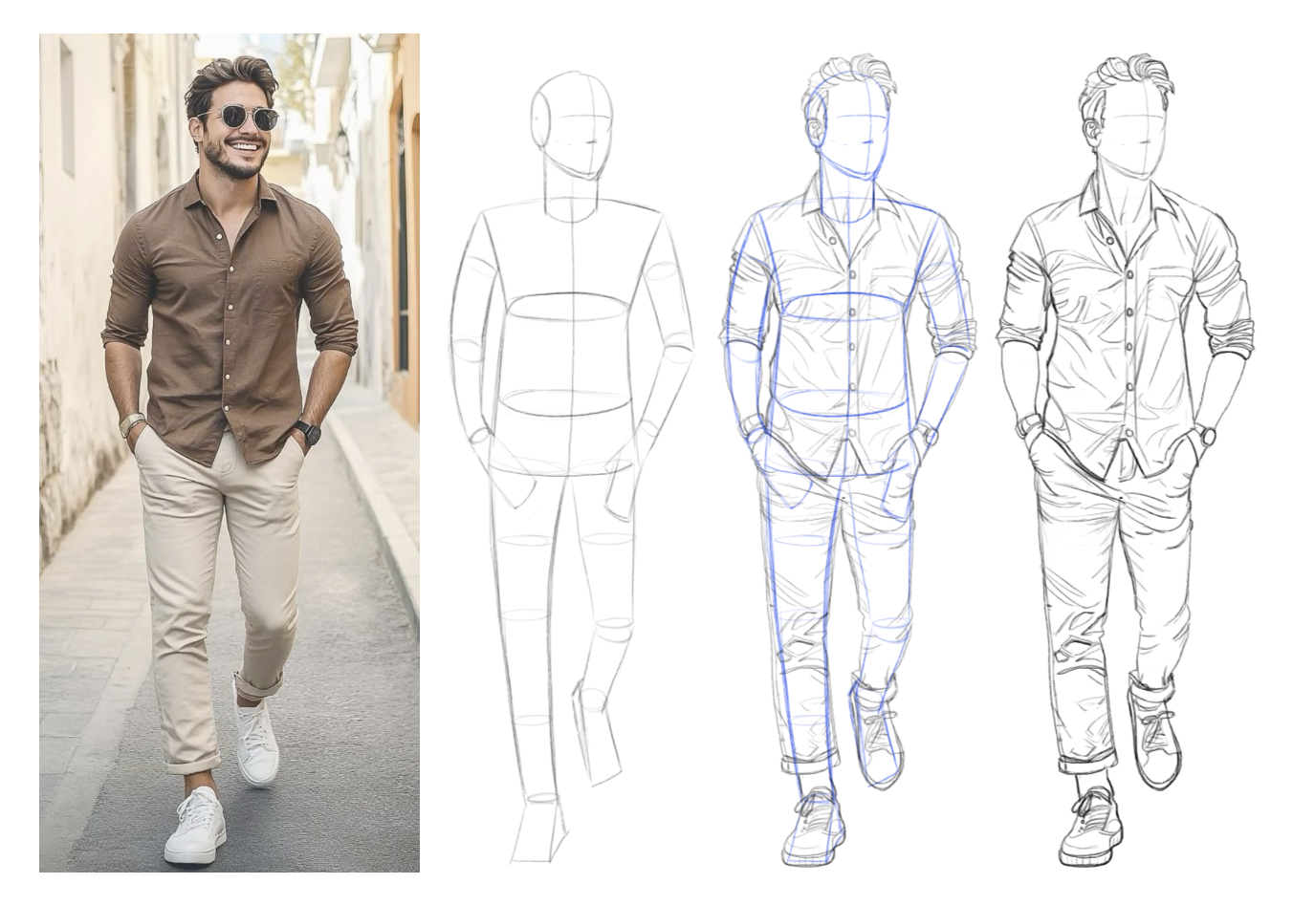Screen dimensions: 1293x905
Task: Click the head oval of the construction sketch
Action: (x=574, y=122)
